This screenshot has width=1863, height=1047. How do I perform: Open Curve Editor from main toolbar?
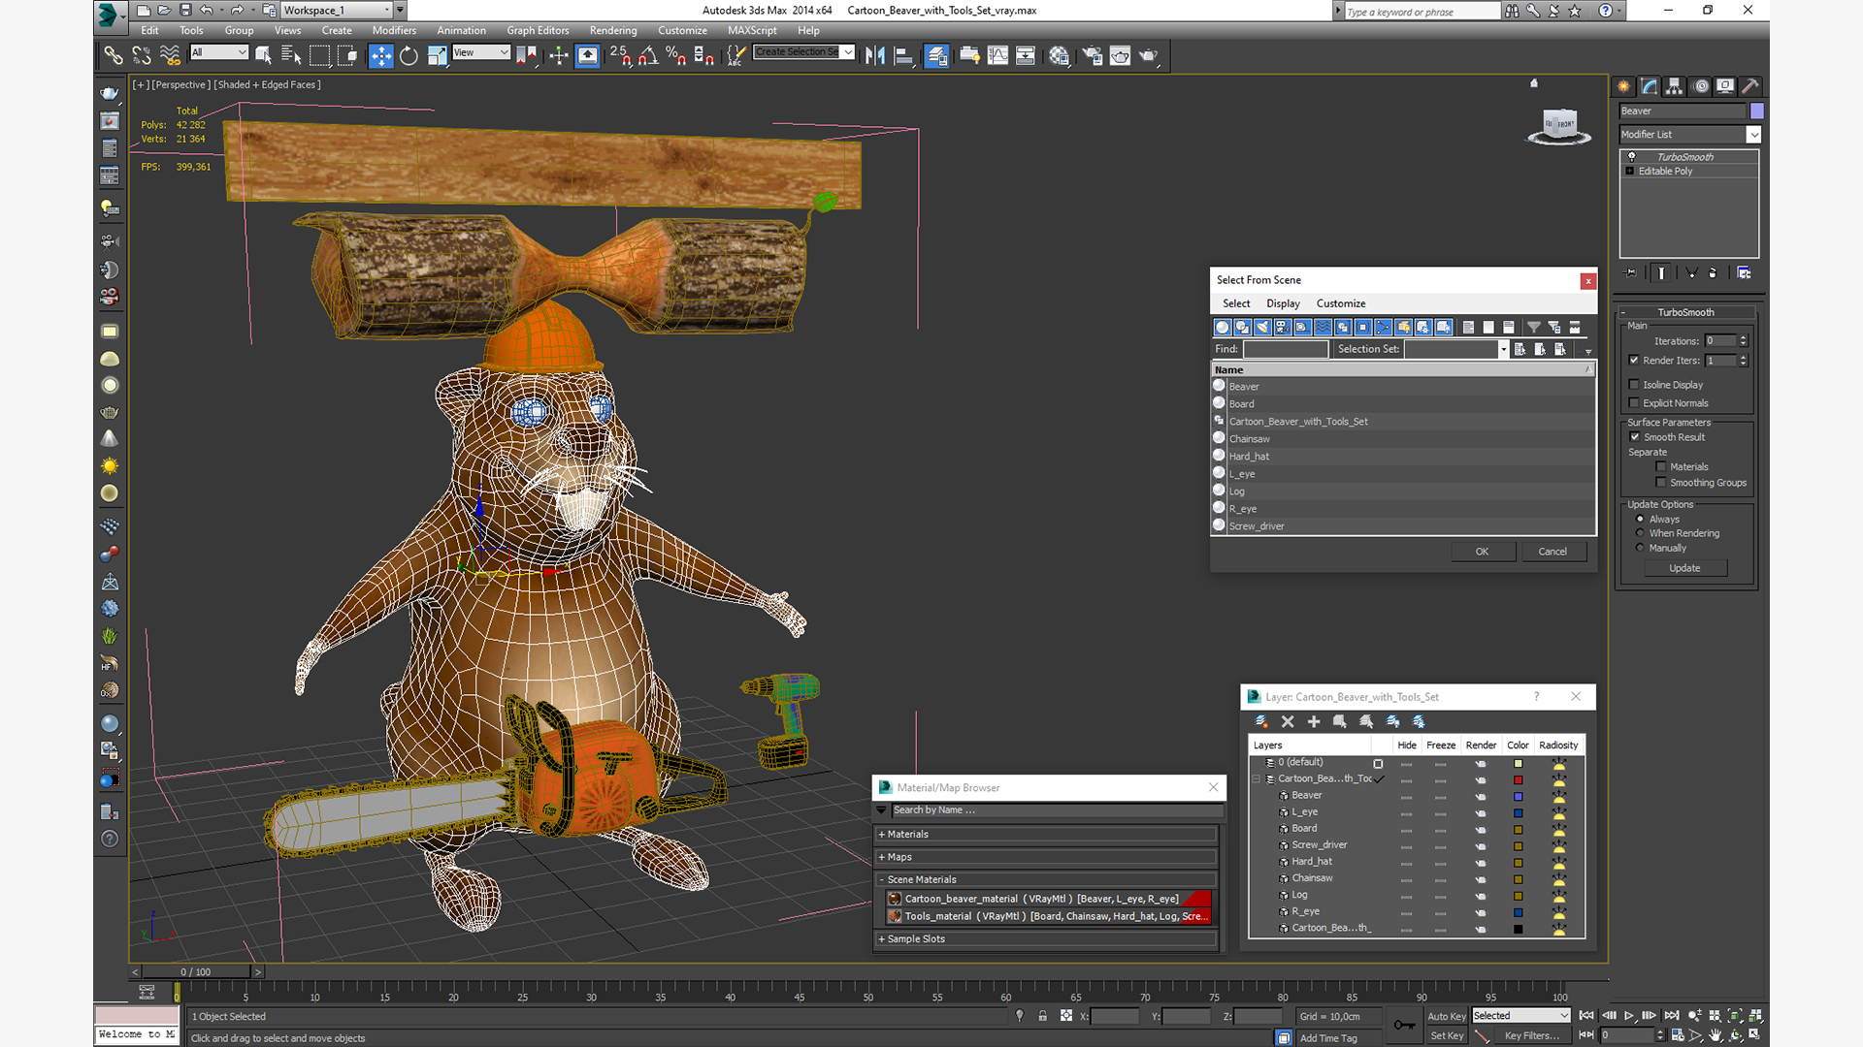point(997,56)
